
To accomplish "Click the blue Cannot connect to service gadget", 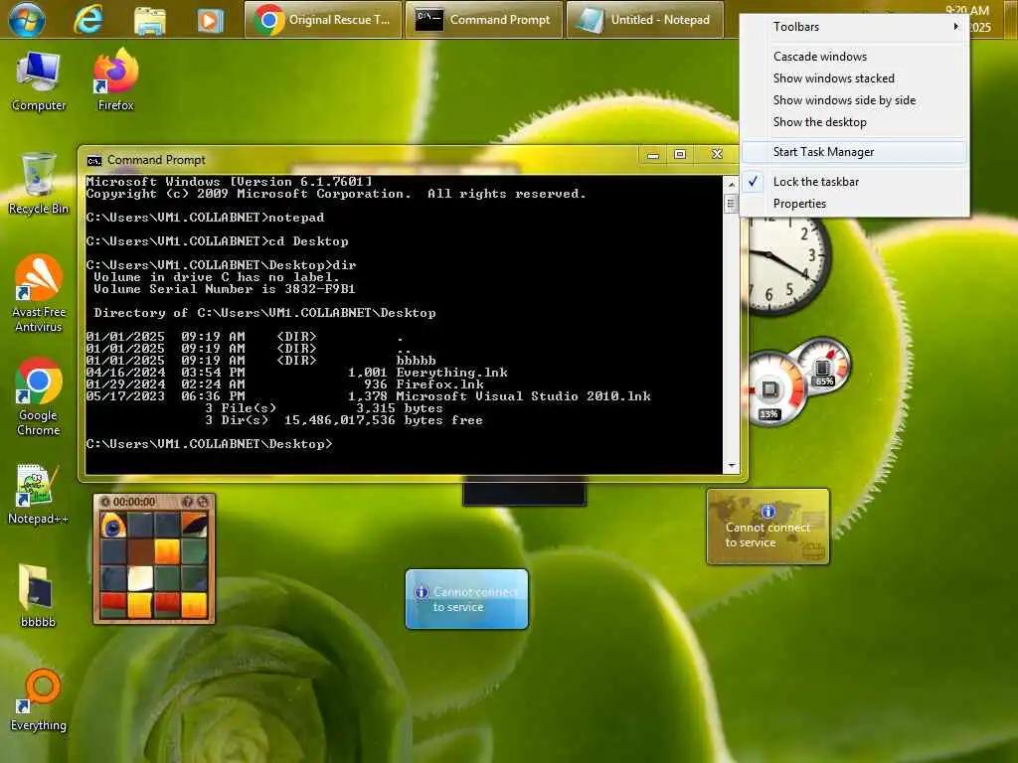I will pos(467,599).
